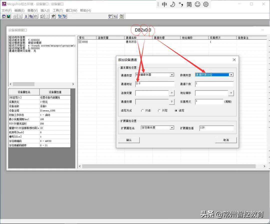Click the help question mark toolbar icon
Image resolution: width=270 pixels, height=224 pixels.
(121, 16)
